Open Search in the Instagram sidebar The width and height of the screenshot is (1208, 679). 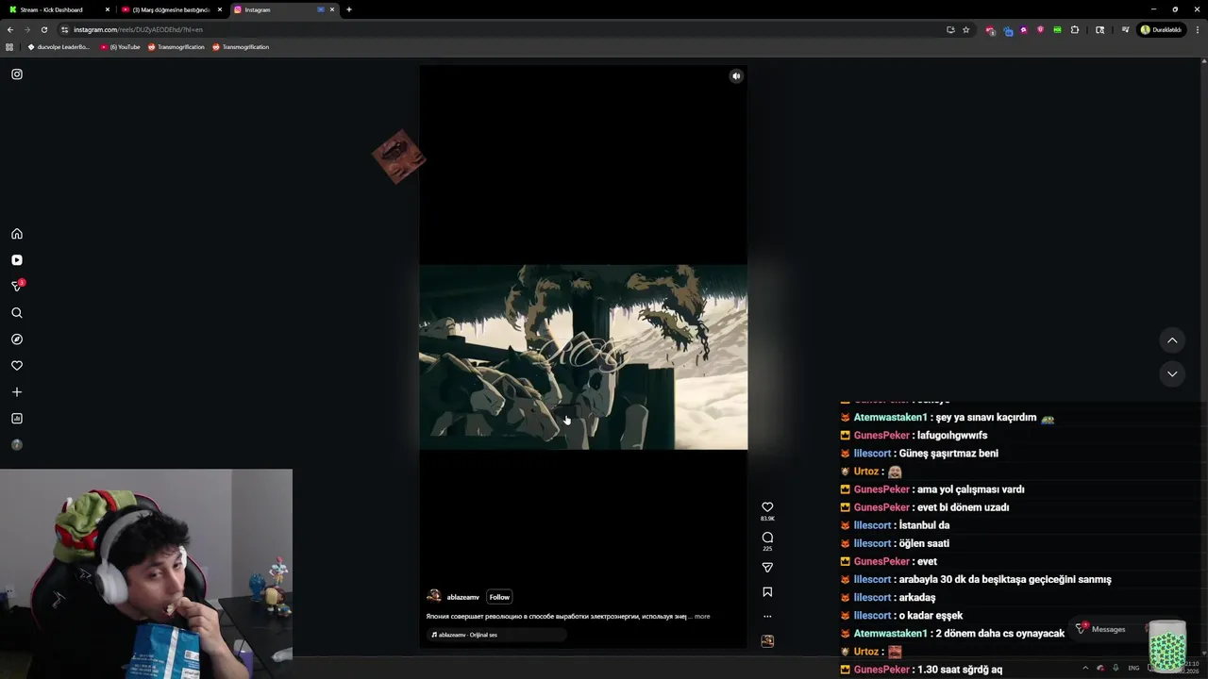(x=17, y=313)
